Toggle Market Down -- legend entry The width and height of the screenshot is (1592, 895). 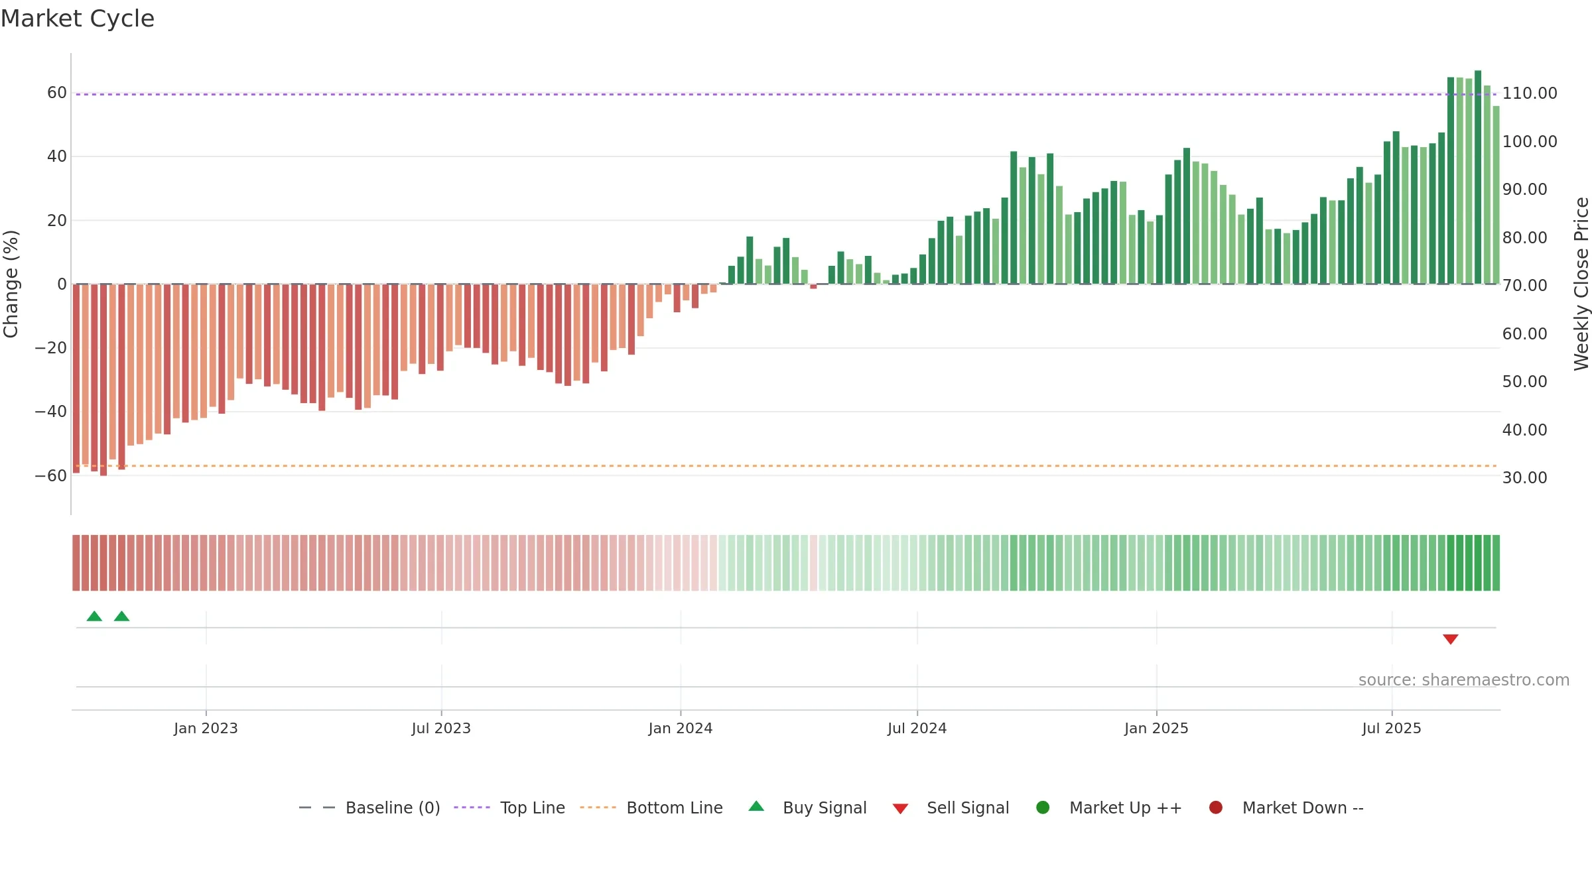click(x=1286, y=807)
